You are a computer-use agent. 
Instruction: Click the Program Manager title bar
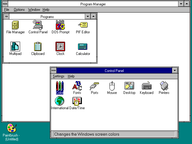[x=93, y=4]
